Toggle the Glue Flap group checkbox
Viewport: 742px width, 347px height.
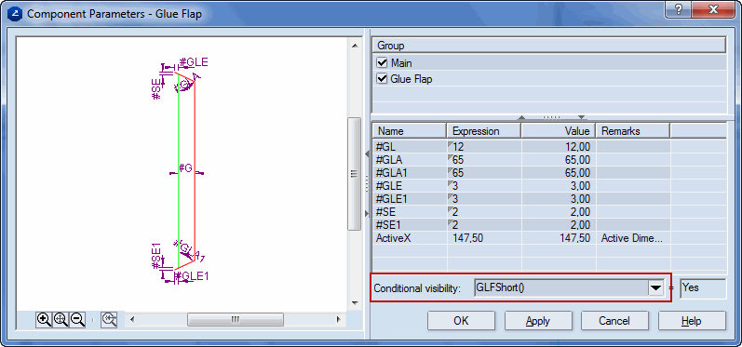(x=382, y=79)
